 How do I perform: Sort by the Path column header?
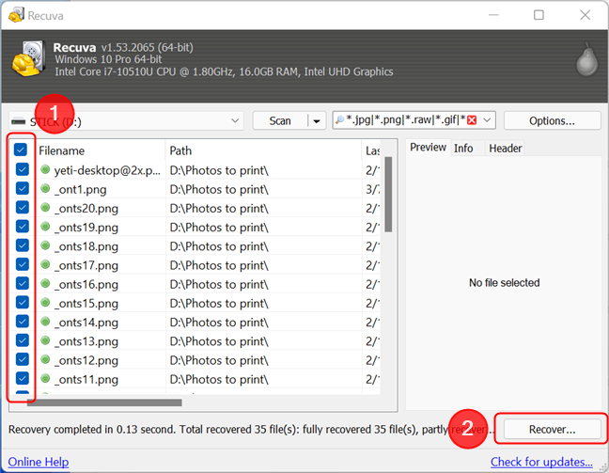point(264,150)
